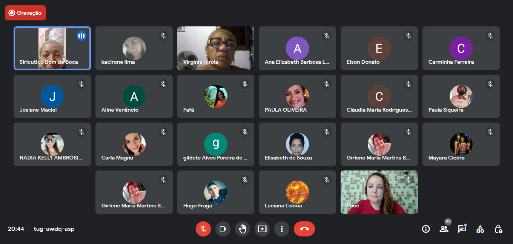
Task: Click Josiane Maciel's blue J avatar
Action: click(52, 97)
